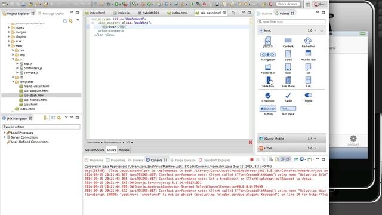Expand the jQuery Mobile palette section
Viewport: 382px width, 215px height.
point(292,139)
